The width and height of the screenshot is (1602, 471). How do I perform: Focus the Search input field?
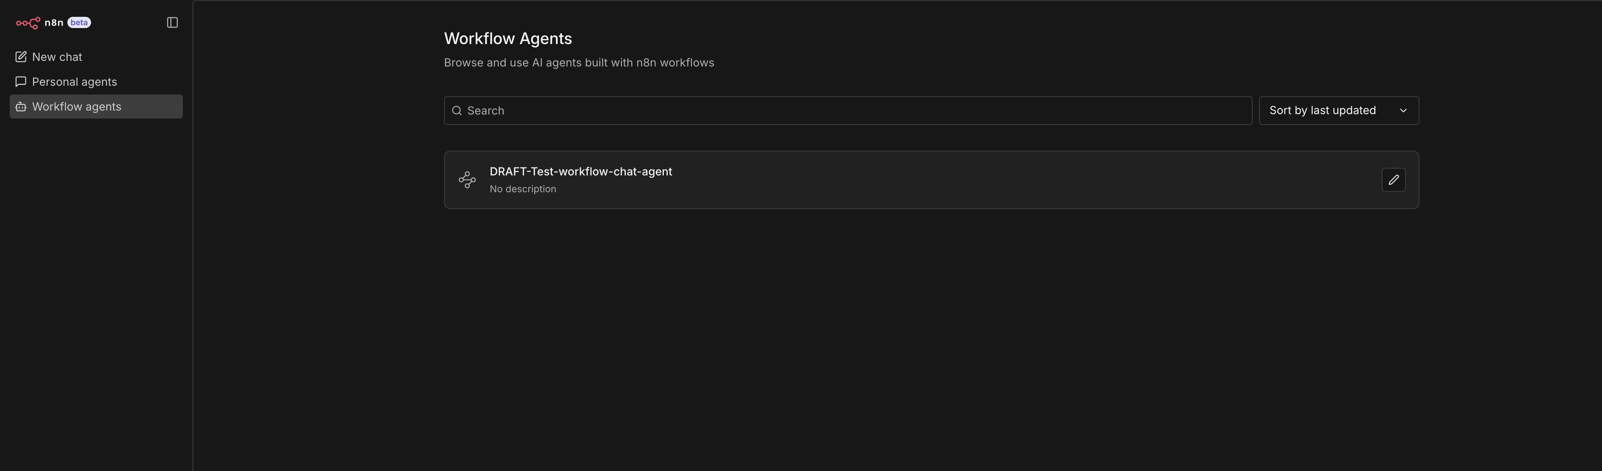coord(852,111)
